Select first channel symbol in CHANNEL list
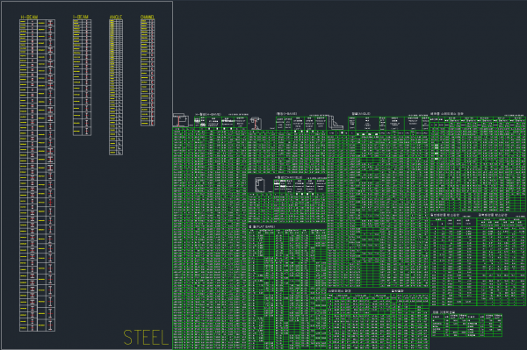The image size is (527, 350). click(152, 22)
